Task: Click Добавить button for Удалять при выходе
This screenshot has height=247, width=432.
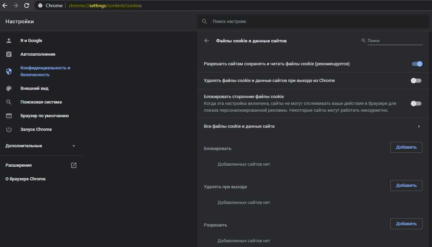Action: click(x=406, y=186)
